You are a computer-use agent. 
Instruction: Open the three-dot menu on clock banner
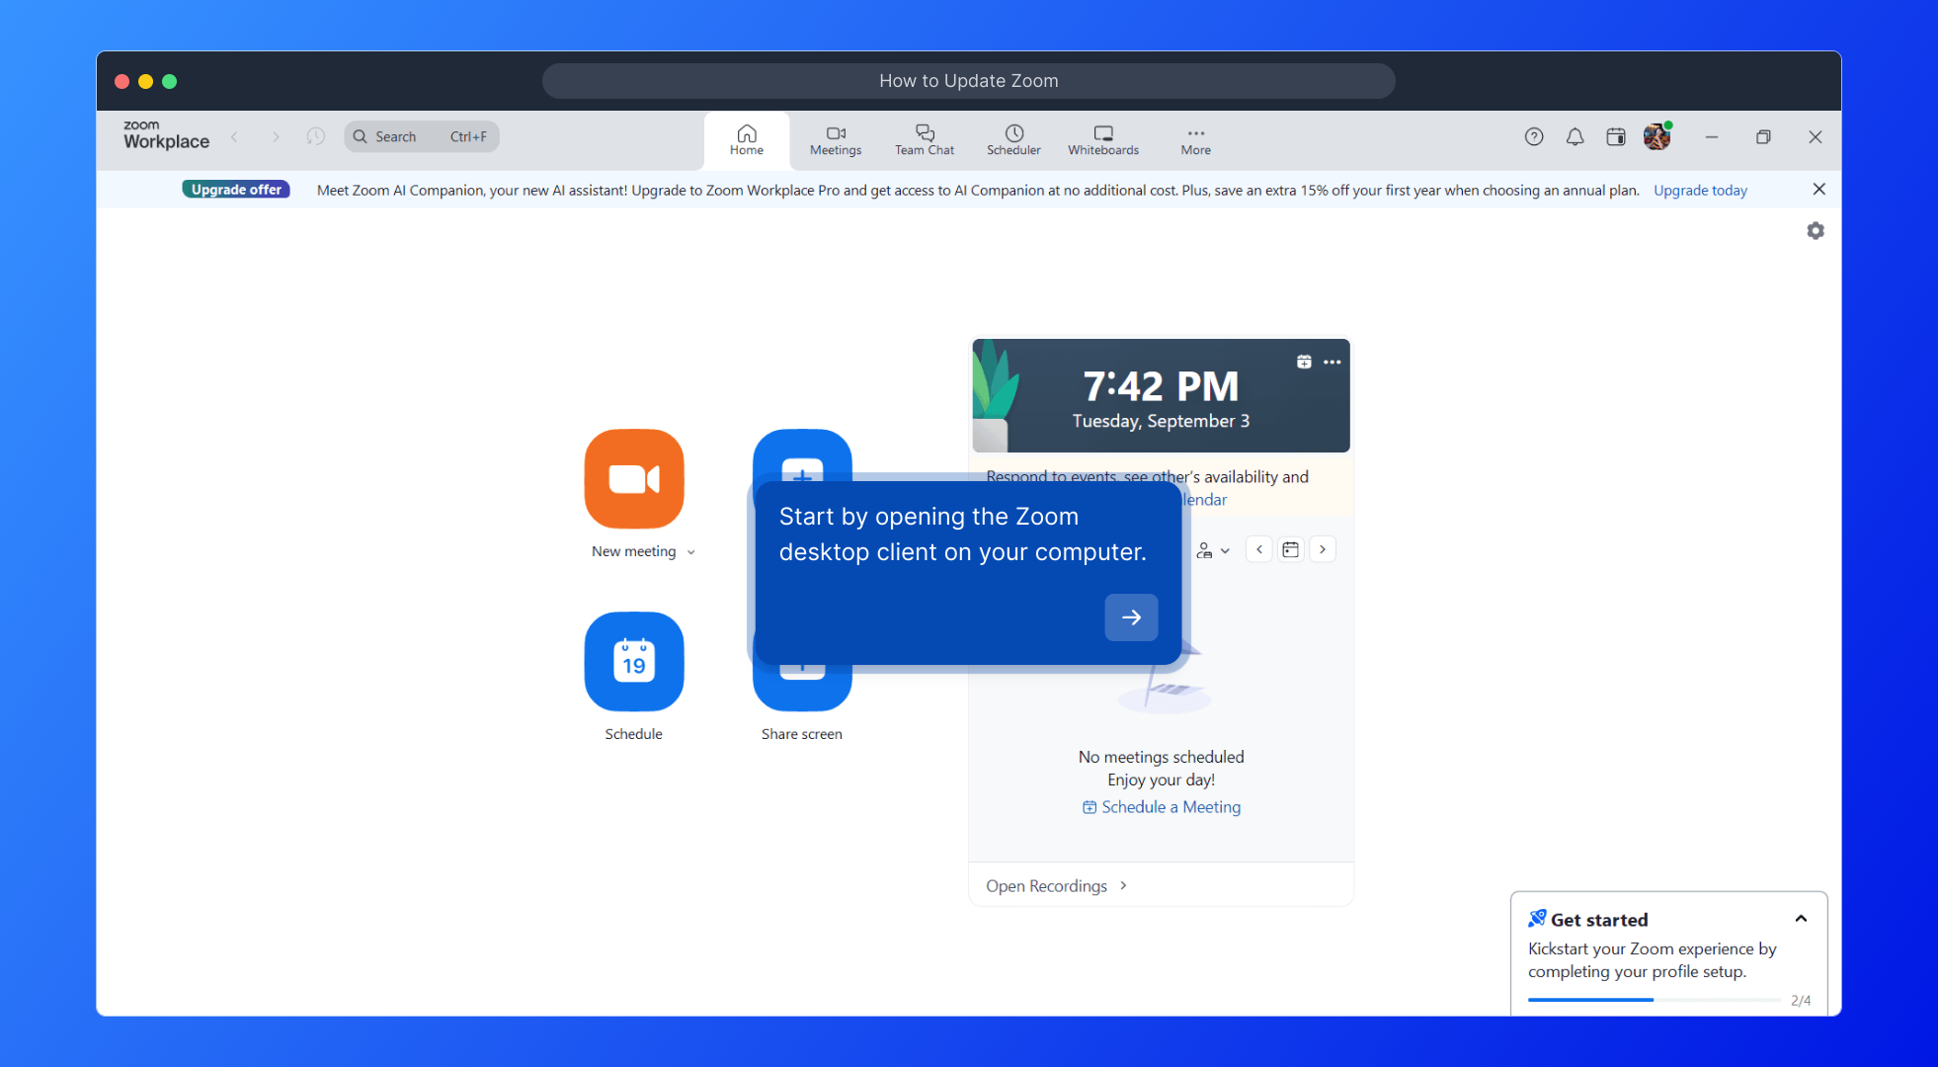coord(1332,362)
